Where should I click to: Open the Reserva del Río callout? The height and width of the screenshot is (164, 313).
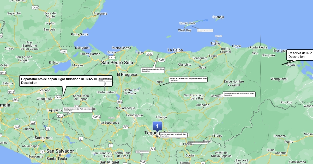click(300, 55)
